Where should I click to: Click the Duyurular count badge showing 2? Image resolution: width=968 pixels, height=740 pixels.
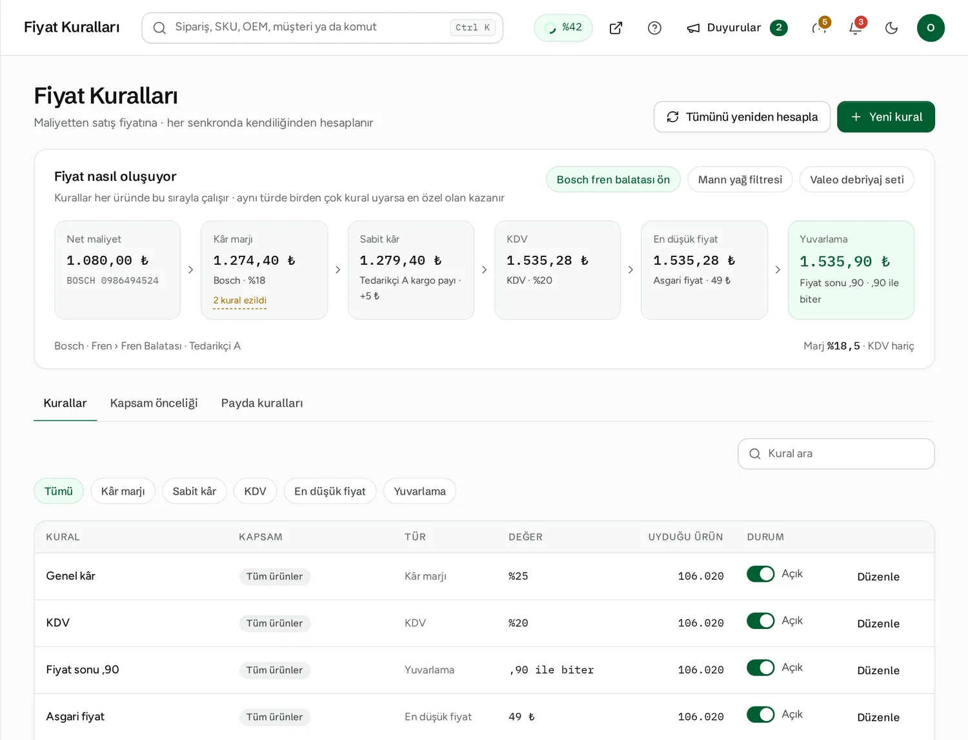(779, 28)
